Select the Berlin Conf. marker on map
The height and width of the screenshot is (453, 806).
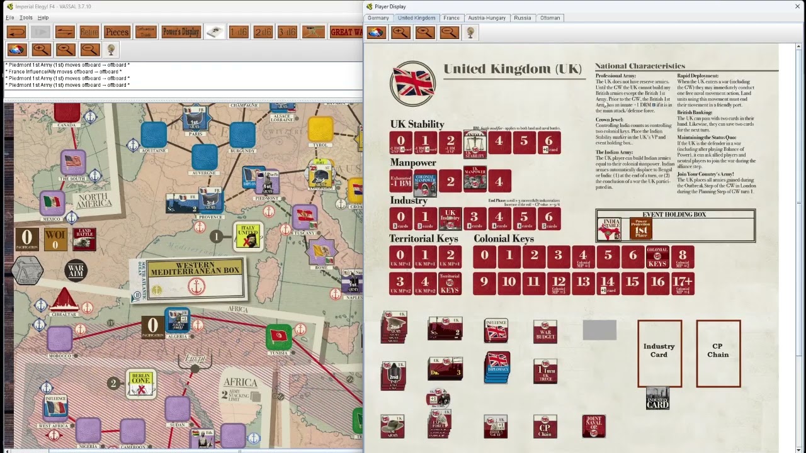pos(140,383)
